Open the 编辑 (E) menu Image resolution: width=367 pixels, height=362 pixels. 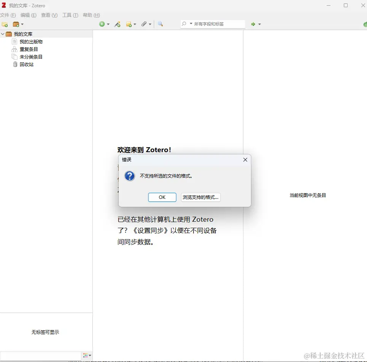click(x=28, y=15)
